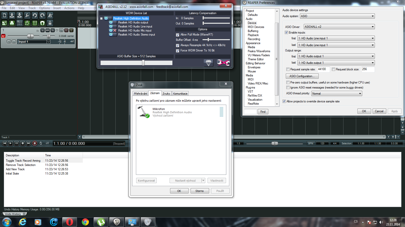
Task: Create a new project with the toolbar icon
Action: click(x=5, y=15)
